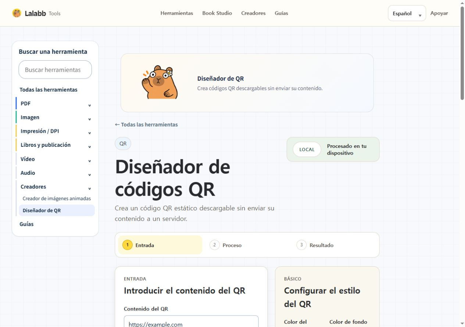Open the Creadores item in the top navigation
Screen dimensions: 465x327
[x=253, y=13]
